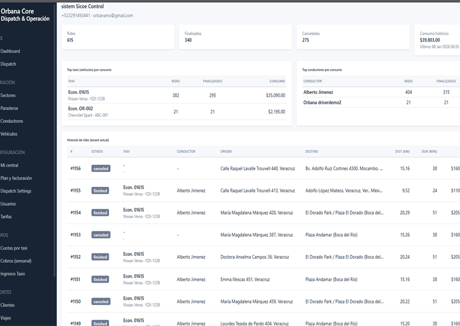Go to Plan y facturación
Image resolution: width=460 pixels, height=326 pixels.
[x=16, y=178]
